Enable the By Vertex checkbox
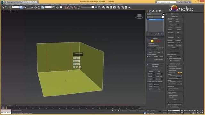This screenshot has width=205, height=115. coord(148,44)
